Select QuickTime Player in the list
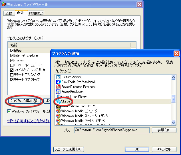Image resolution: width=181 pixels, height=155 pixels. pos(74,96)
